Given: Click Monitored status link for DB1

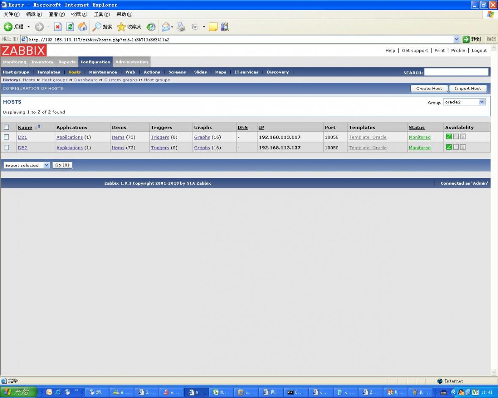Looking at the screenshot, I should 419,137.
